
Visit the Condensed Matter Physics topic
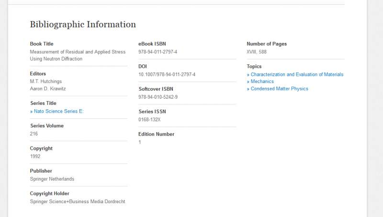279,89
